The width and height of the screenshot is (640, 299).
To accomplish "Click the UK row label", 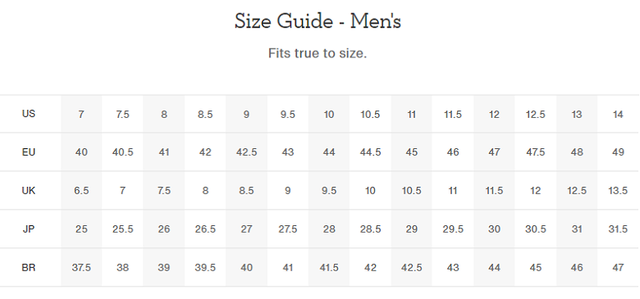I will pos(29,191).
